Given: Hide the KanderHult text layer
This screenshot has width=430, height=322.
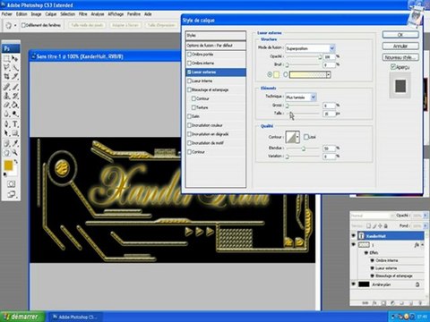Looking at the screenshot, I should pos(354,236).
